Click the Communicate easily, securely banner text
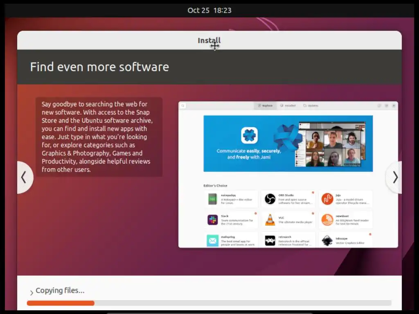Image resolution: width=419 pixels, height=314 pixels. pos(249,154)
